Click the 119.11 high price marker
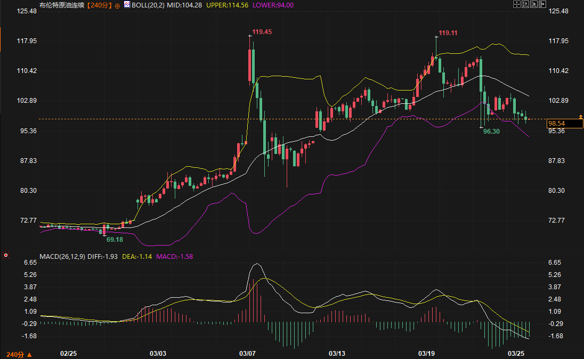The image size is (584, 359). pos(448,33)
